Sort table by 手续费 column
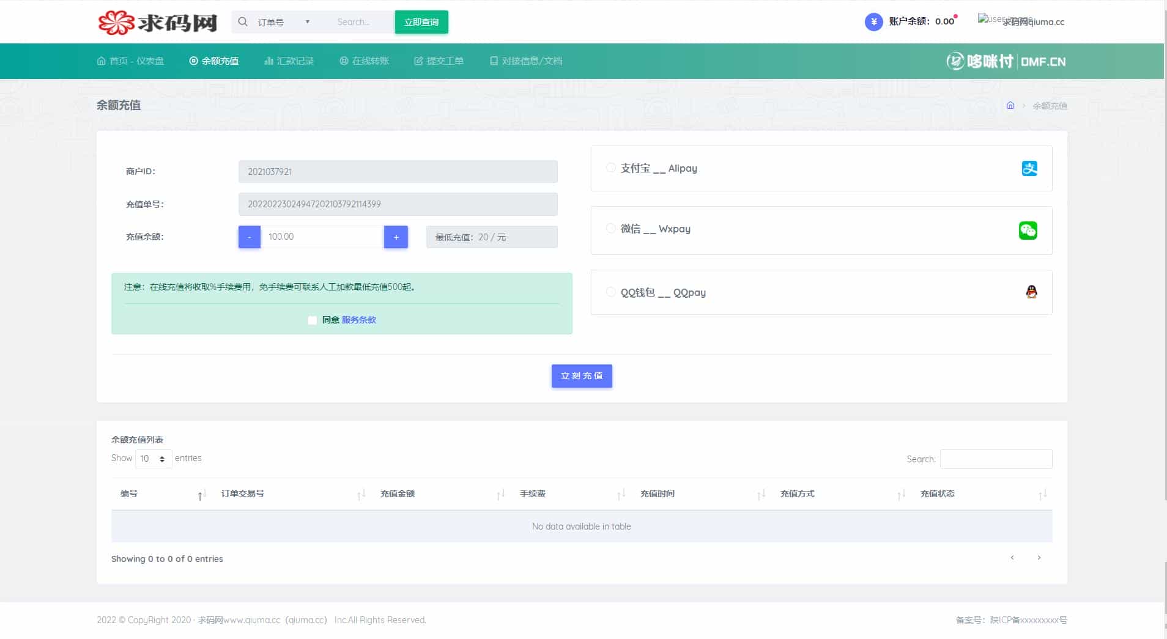This screenshot has height=639, width=1167. click(x=571, y=494)
